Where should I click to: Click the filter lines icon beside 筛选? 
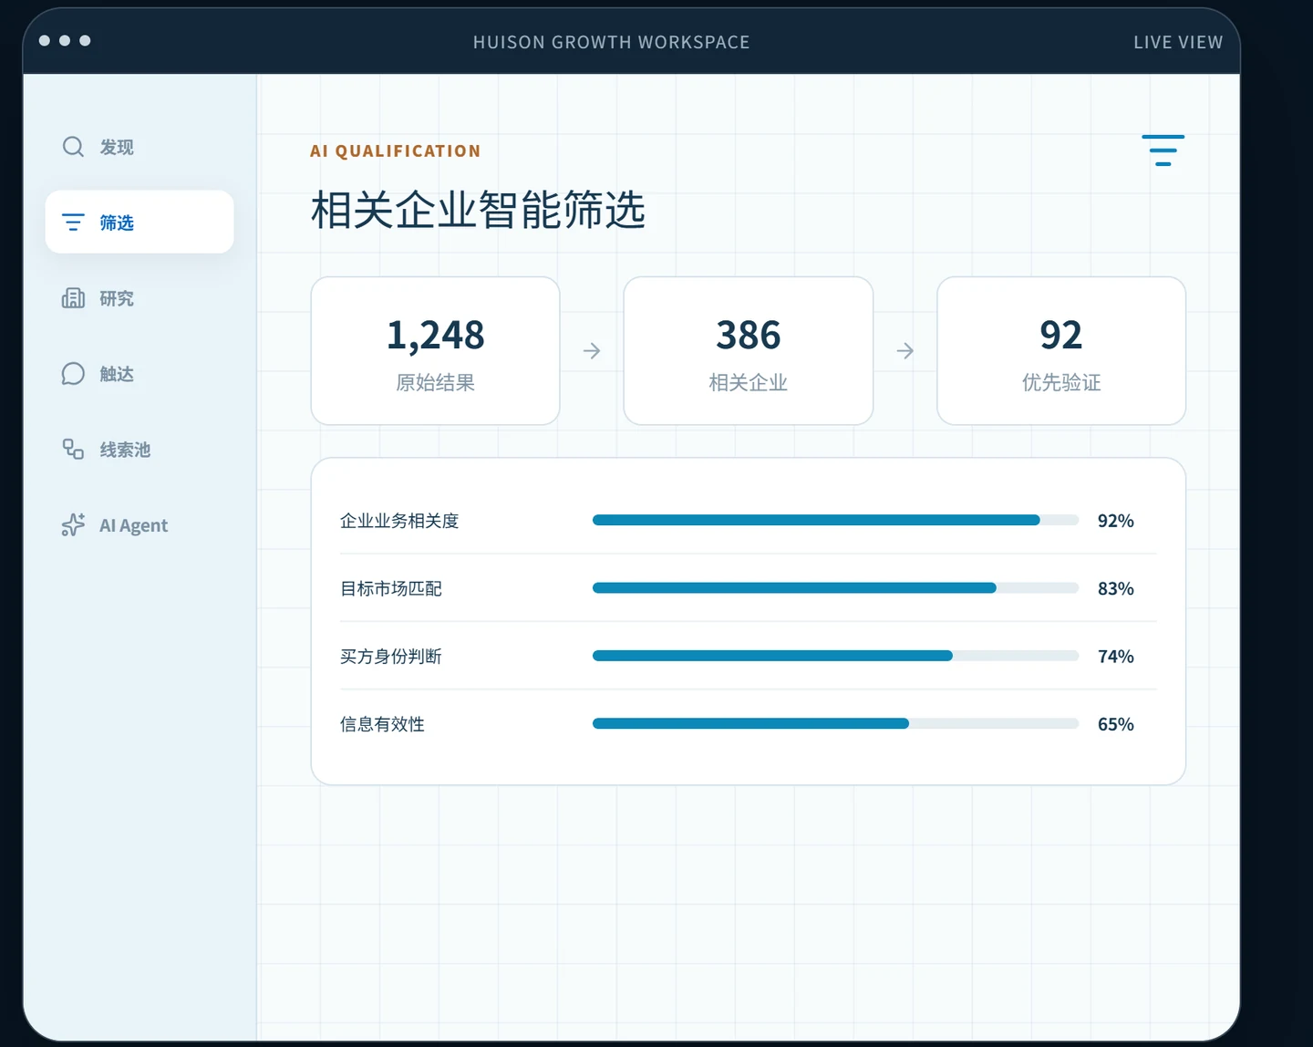[73, 223]
